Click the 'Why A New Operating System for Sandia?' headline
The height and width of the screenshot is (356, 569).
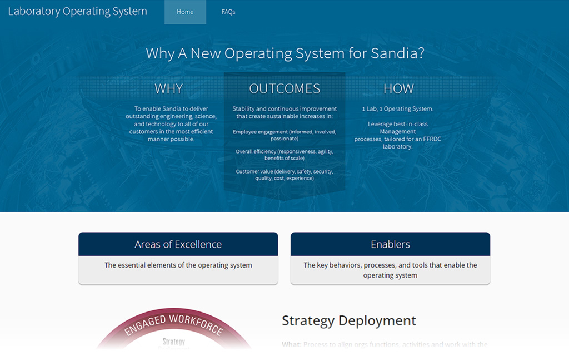point(285,53)
